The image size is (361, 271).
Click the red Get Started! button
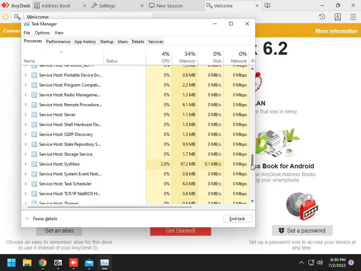(x=180, y=231)
